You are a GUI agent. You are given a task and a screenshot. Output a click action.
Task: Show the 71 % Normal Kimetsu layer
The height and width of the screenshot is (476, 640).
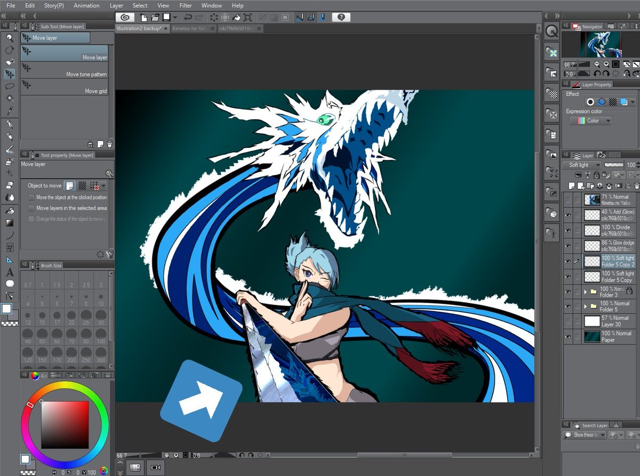tap(568, 200)
